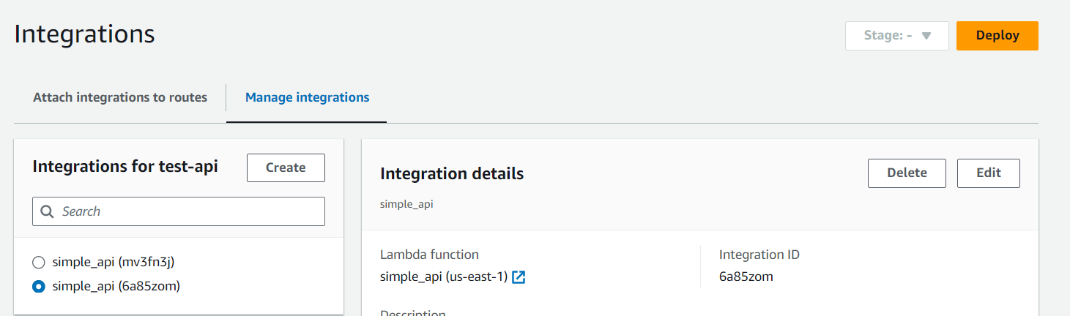This screenshot has width=1070, height=316.
Task: Click the Integrations for test-api heading
Action: tap(125, 167)
